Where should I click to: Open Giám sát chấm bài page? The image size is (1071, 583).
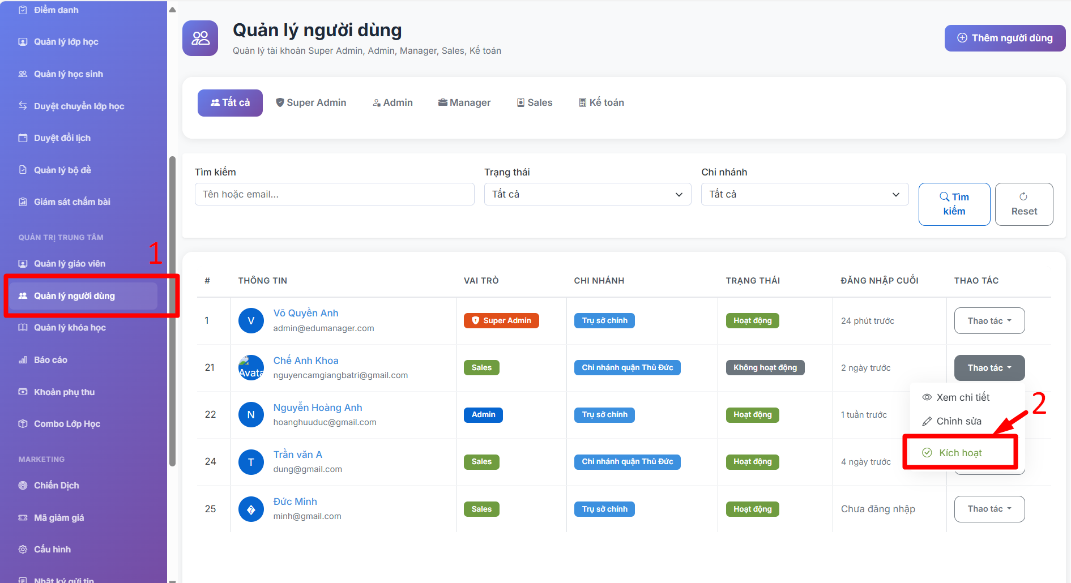click(72, 202)
